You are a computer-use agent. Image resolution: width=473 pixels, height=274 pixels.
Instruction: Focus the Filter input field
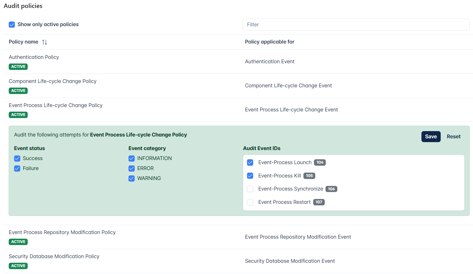pos(356,25)
